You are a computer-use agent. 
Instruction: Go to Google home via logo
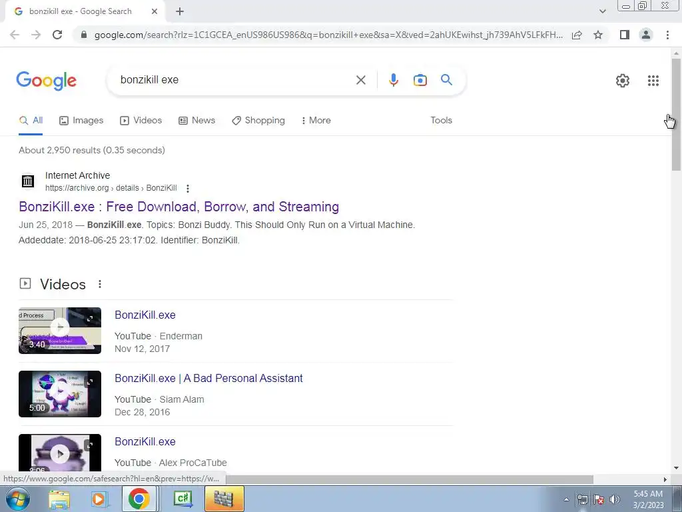click(46, 81)
